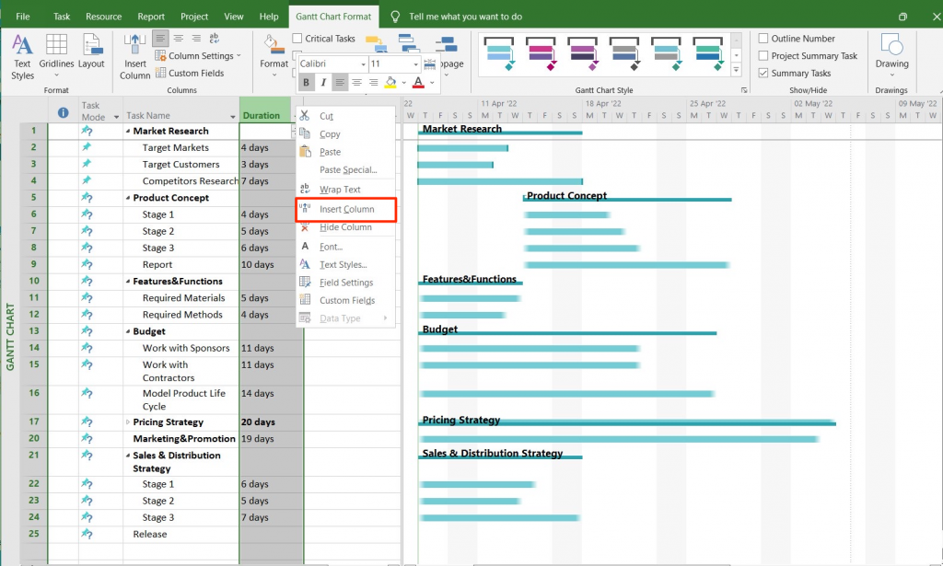Image resolution: width=943 pixels, height=566 pixels.
Task: Click the Duration column header
Action: tap(263, 114)
